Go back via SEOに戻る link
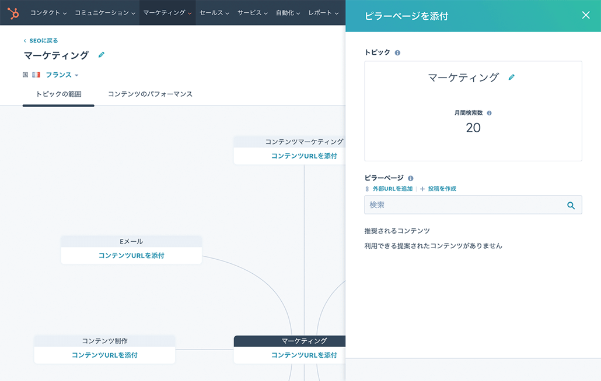This screenshot has height=381, width=601. point(41,41)
